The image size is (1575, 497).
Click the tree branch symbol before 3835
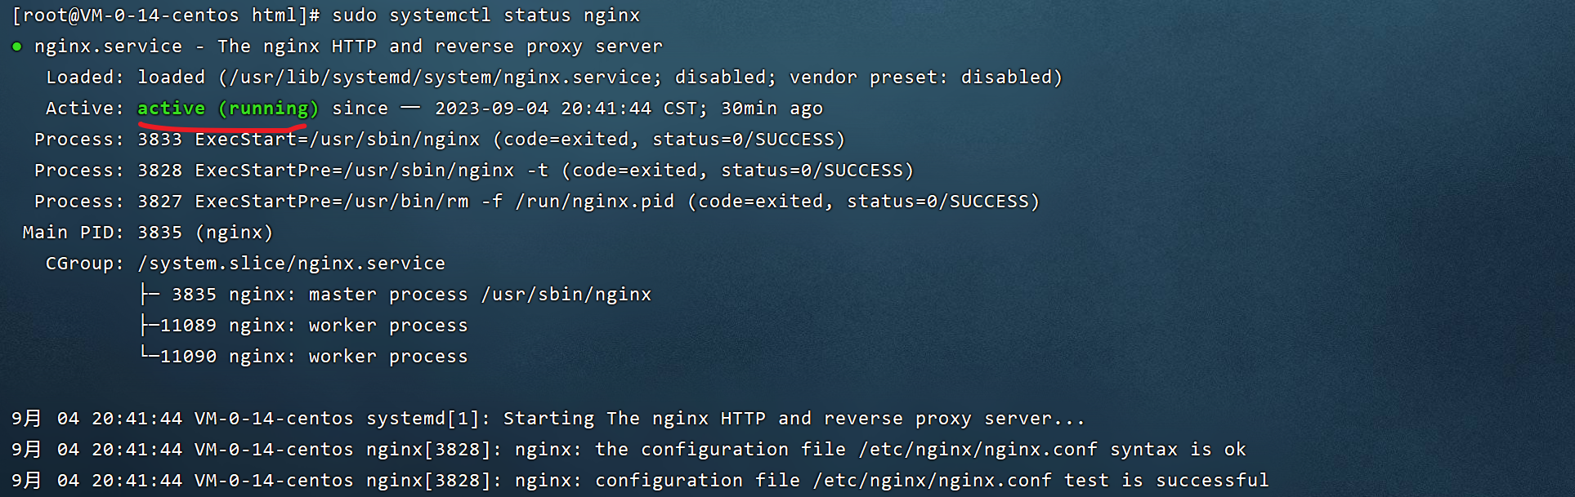pos(150,295)
